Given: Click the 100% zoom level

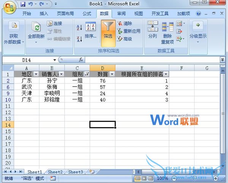Looking at the screenshot, I should pos(162,178).
